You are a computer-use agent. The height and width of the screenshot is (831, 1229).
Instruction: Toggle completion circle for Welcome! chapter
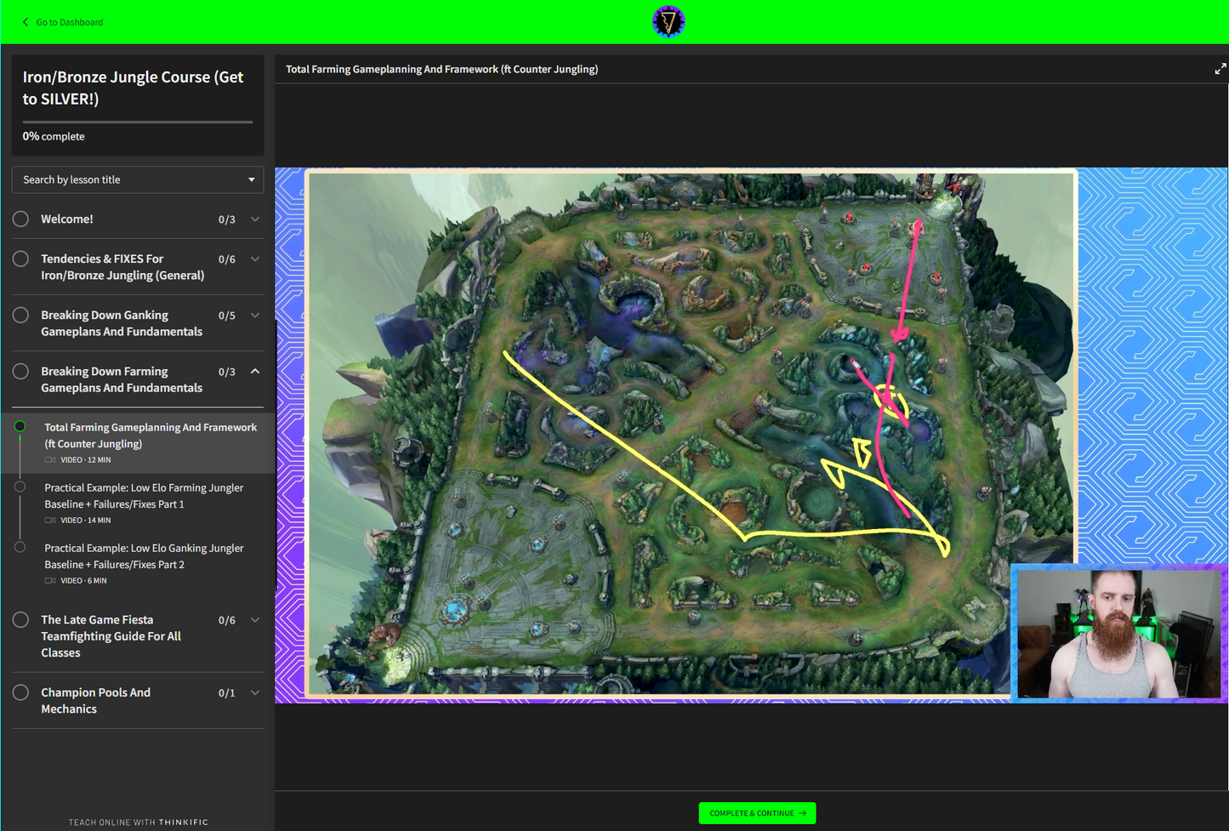(x=21, y=219)
